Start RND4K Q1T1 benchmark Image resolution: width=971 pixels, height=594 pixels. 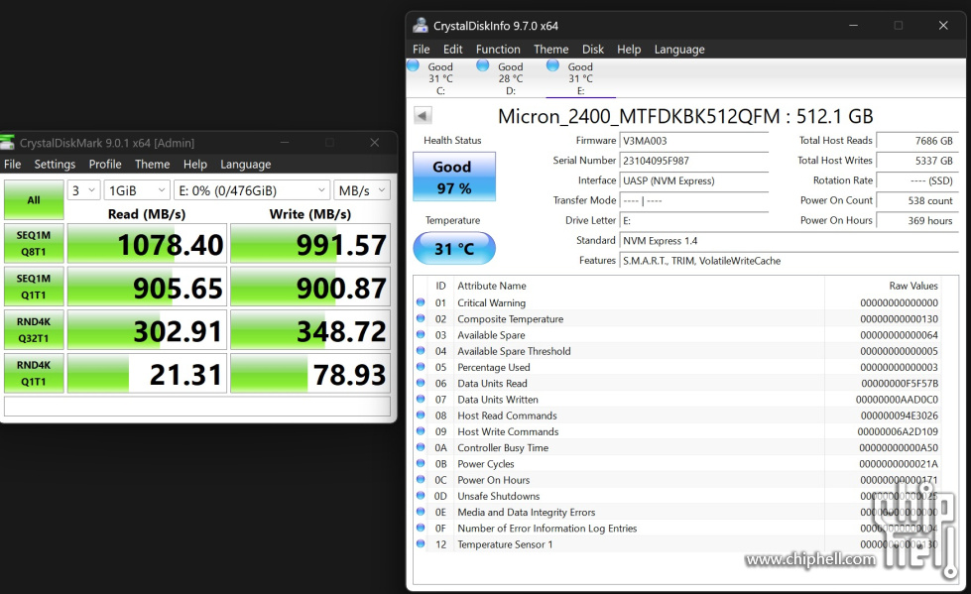(34, 373)
